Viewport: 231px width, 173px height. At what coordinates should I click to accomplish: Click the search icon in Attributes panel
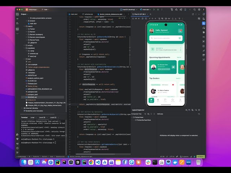[x=199, y=114]
